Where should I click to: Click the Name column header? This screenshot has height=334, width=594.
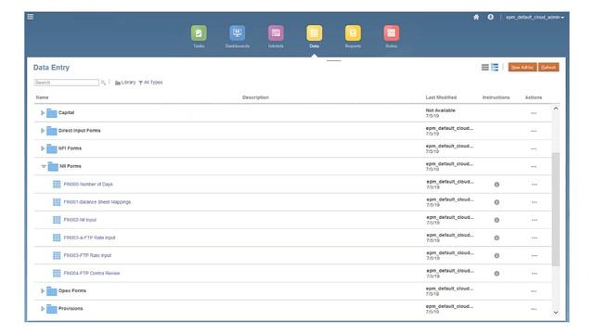point(42,97)
